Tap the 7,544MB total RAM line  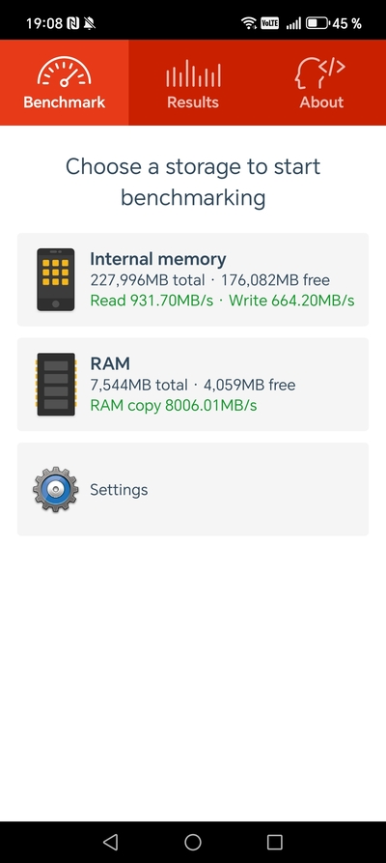click(x=192, y=385)
